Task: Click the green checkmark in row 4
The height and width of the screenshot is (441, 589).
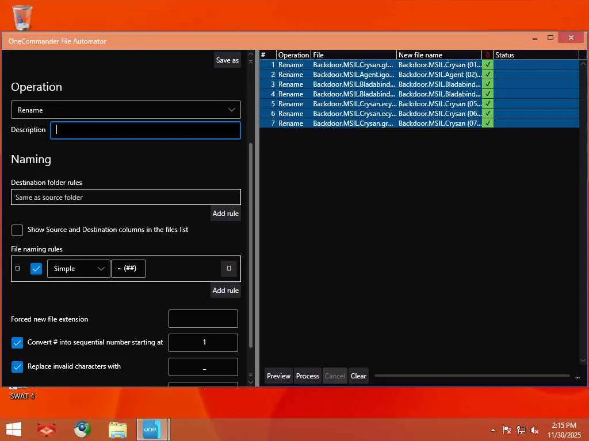Action: (x=488, y=94)
